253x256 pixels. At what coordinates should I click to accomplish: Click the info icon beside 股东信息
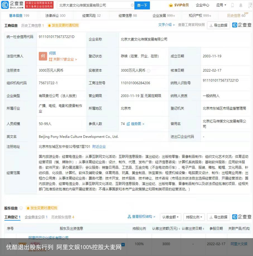(21, 208)
